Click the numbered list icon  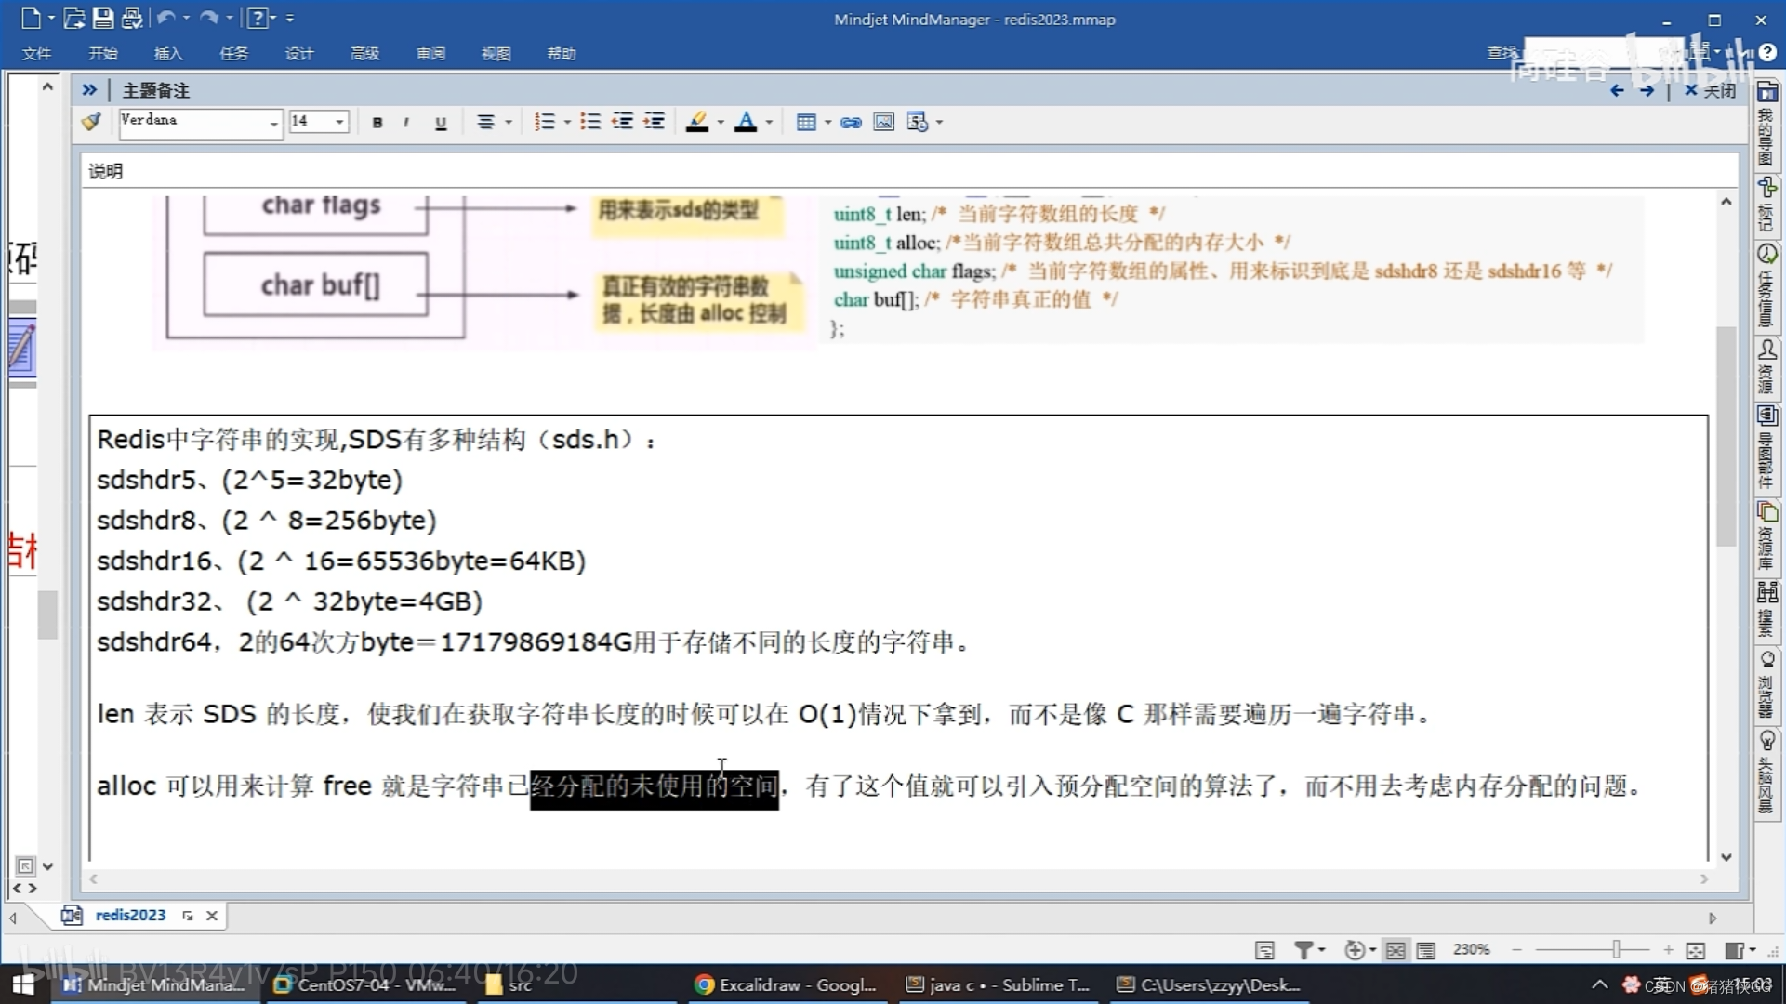(x=544, y=122)
